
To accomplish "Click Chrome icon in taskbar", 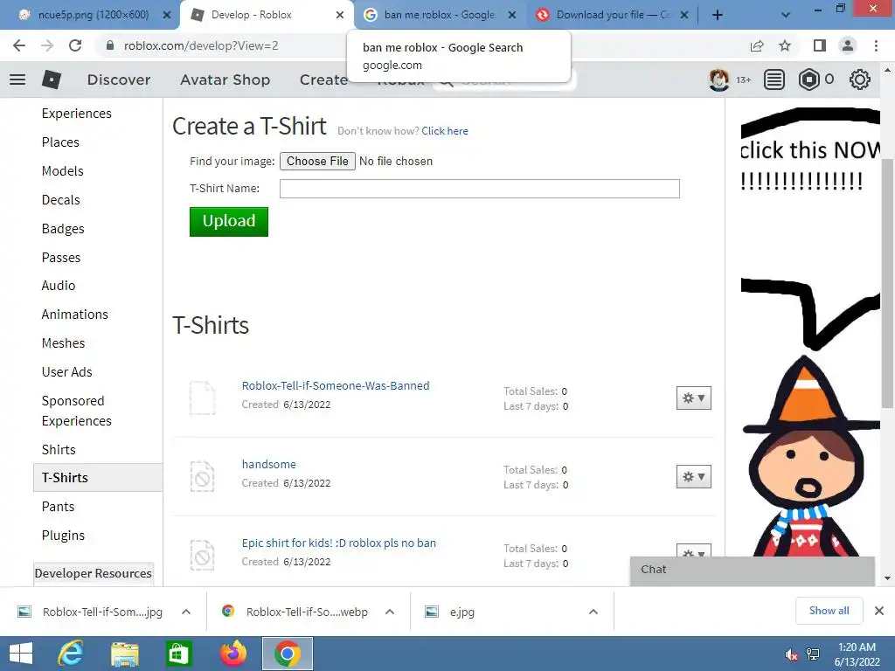I will [287, 654].
